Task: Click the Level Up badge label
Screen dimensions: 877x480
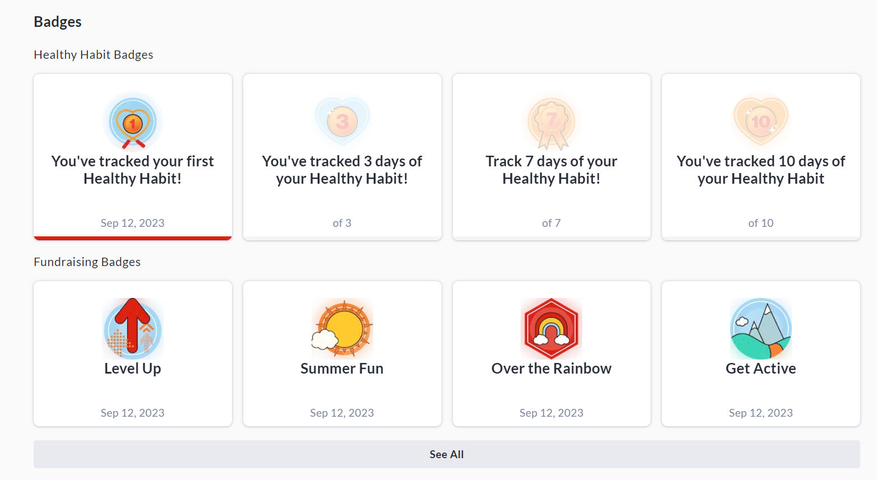Action: click(x=133, y=369)
